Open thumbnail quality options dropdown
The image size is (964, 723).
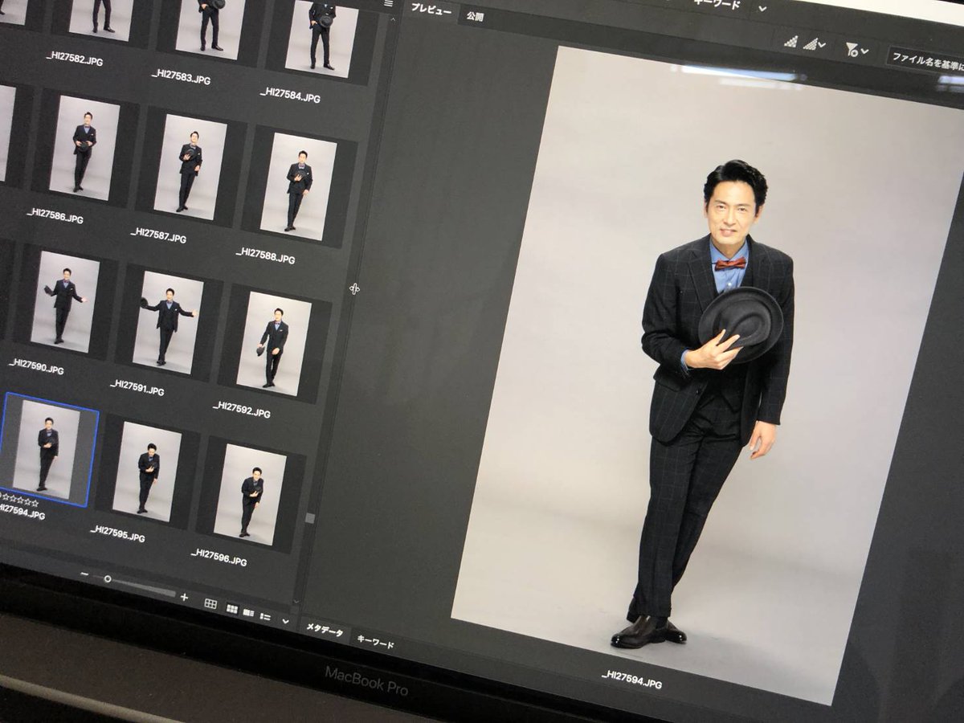(814, 43)
